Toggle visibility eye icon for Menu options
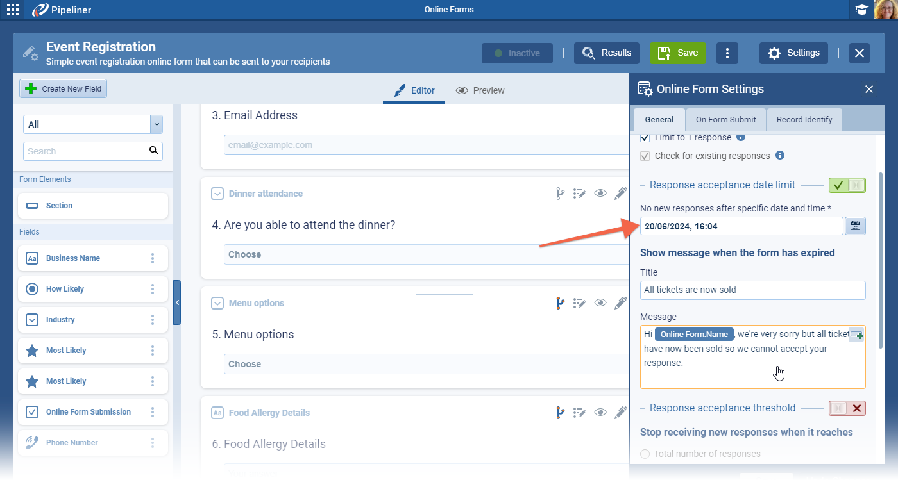The width and height of the screenshot is (898, 480). click(x=600, y=303)
